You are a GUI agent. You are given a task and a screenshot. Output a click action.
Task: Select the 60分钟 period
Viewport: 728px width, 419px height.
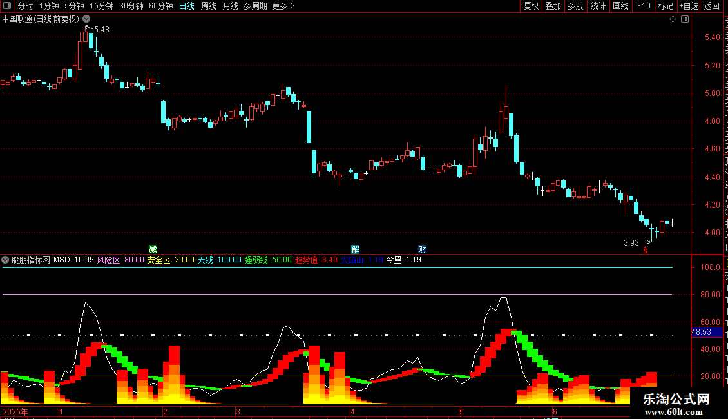(160, 6)
